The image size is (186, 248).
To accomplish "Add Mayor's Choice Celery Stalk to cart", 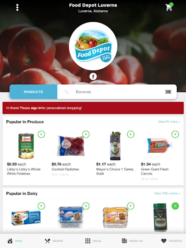I will (131, 134).
